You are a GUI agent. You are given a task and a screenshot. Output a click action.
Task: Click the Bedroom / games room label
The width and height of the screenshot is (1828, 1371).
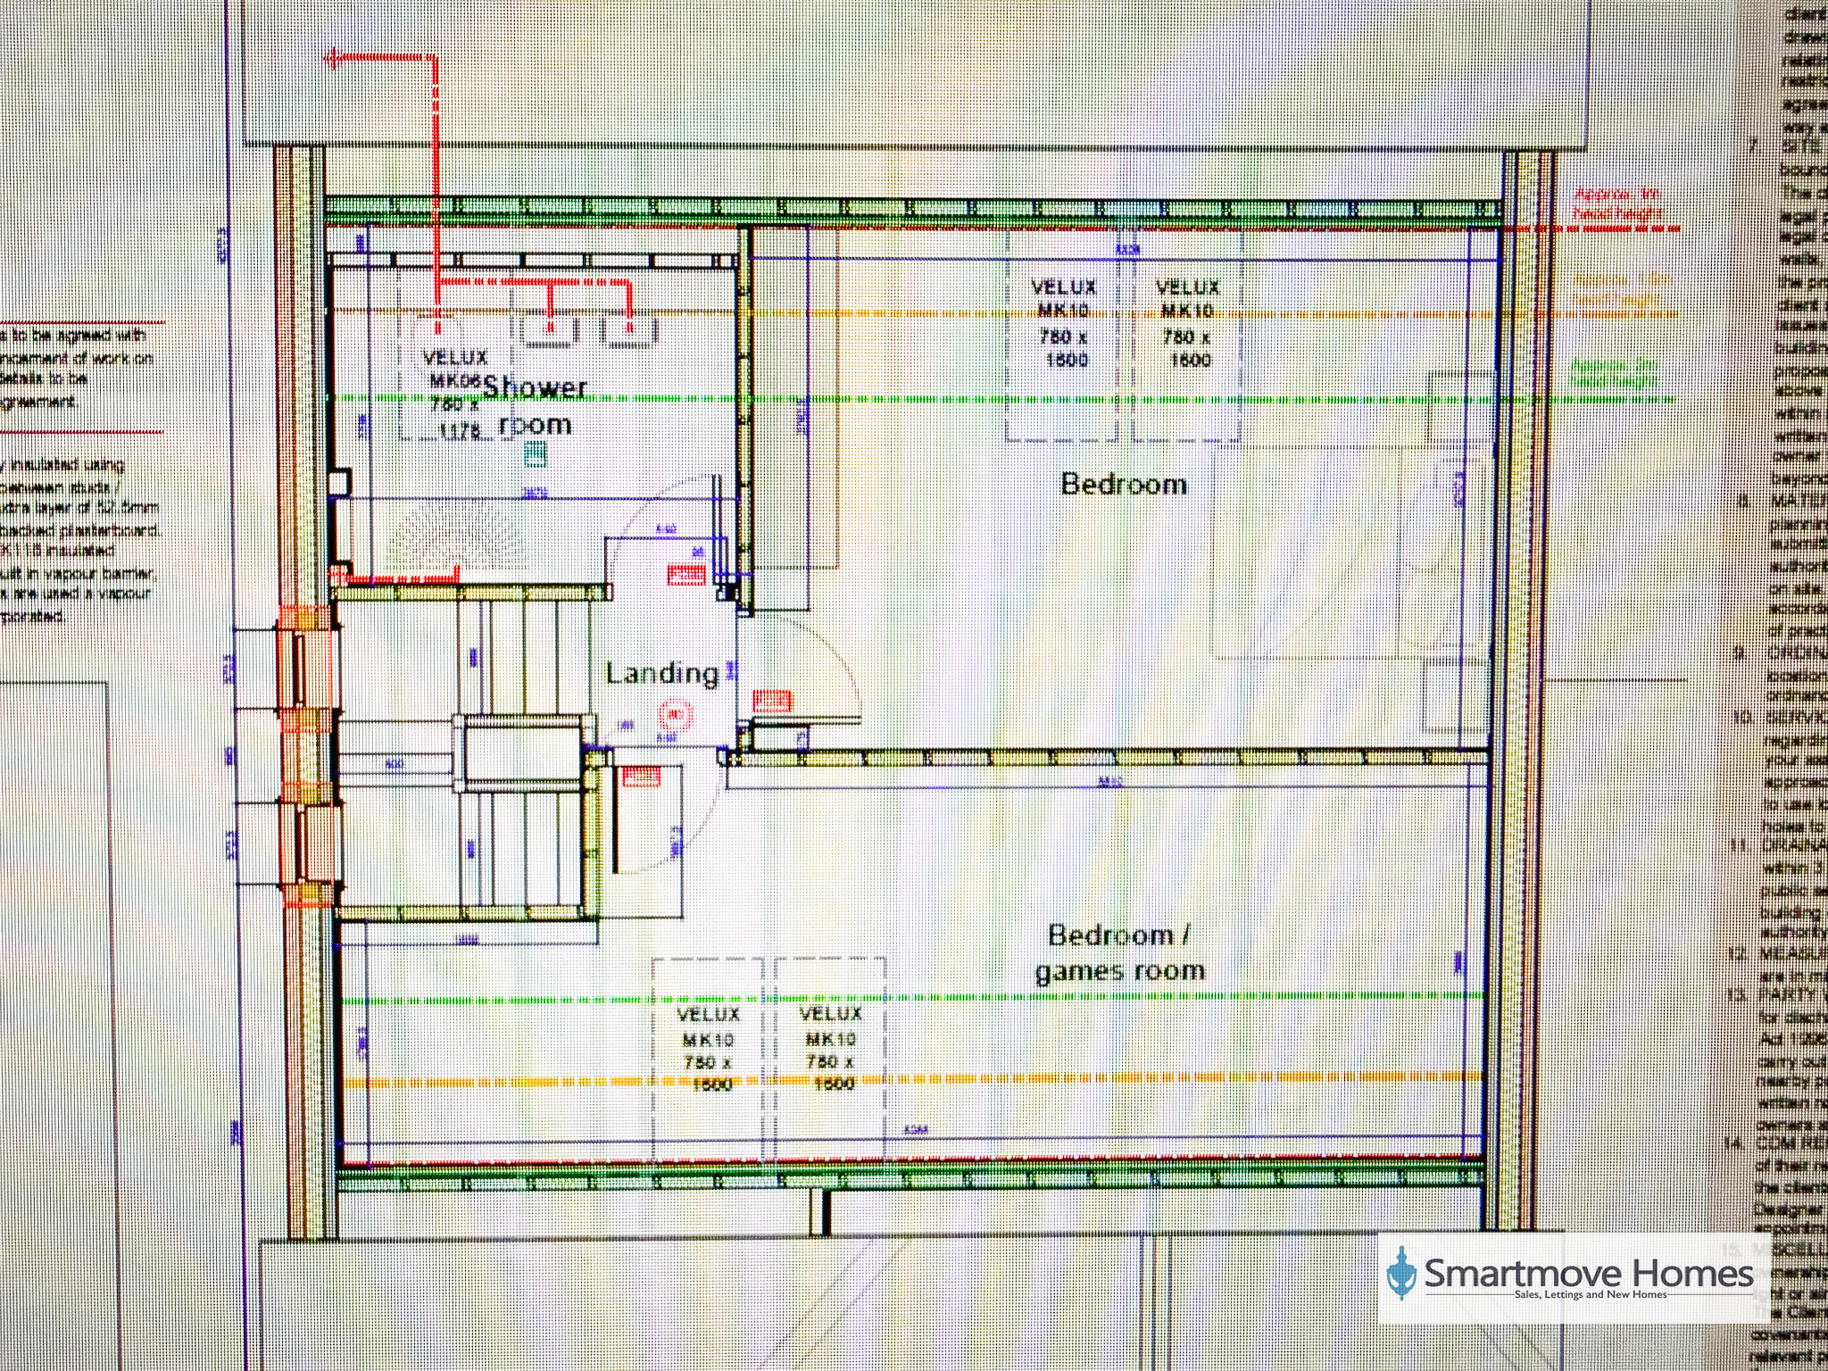1119,952
